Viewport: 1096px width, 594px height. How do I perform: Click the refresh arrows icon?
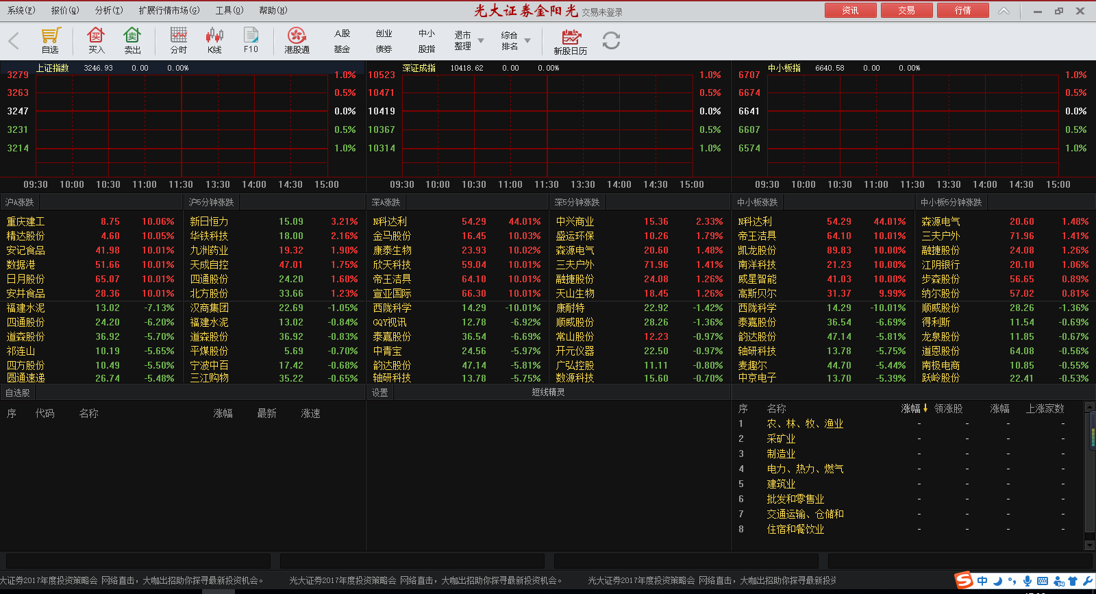pos(611,41)
